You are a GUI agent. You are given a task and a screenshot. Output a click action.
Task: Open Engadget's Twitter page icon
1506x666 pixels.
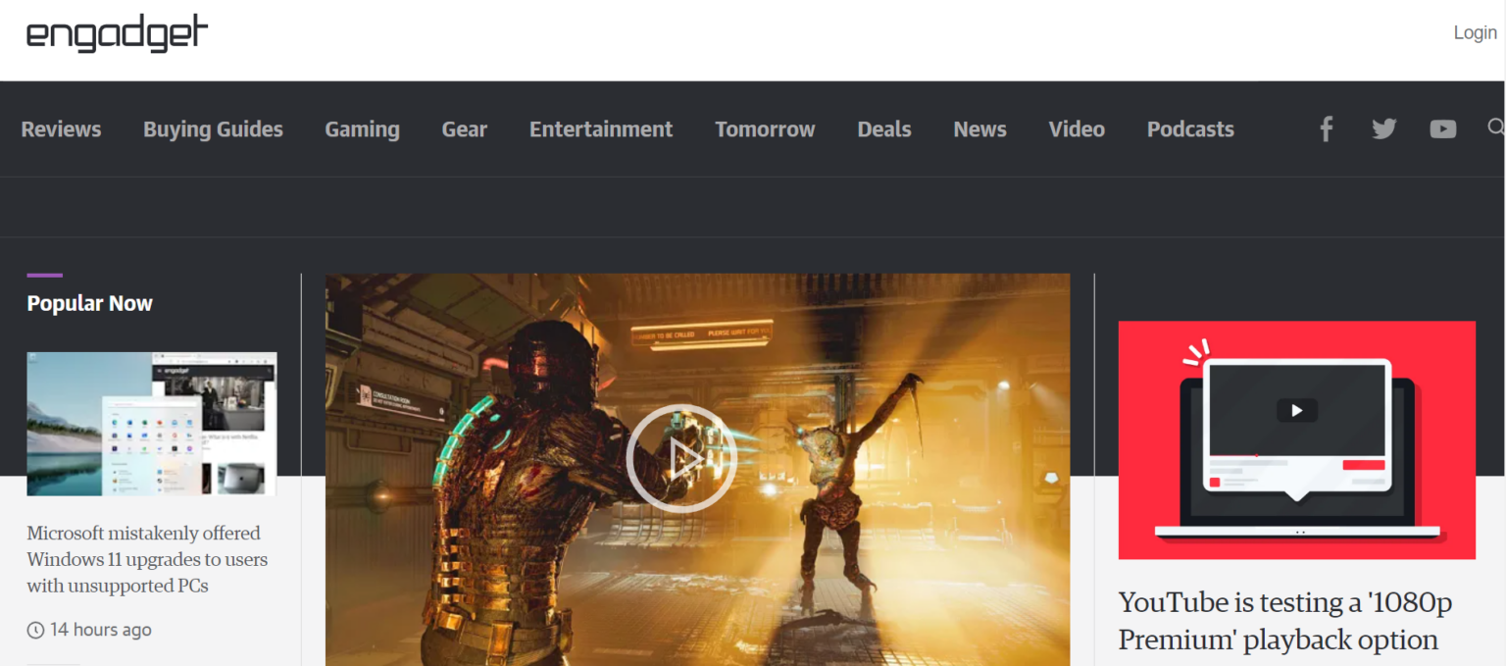pyautogui.click(x=1383, y=128)
